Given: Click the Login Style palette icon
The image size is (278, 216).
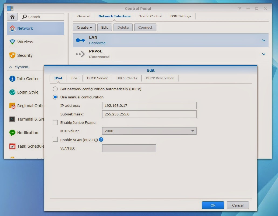Looking at the screenshot, I should coord(12,92).
